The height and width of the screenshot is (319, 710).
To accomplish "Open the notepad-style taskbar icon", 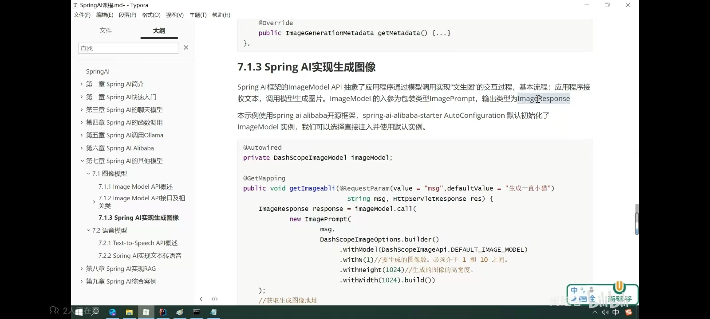I will (x=213, y=312).
